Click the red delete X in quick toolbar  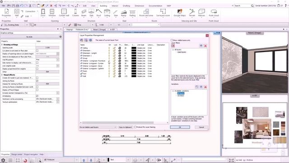pos(51,6)
